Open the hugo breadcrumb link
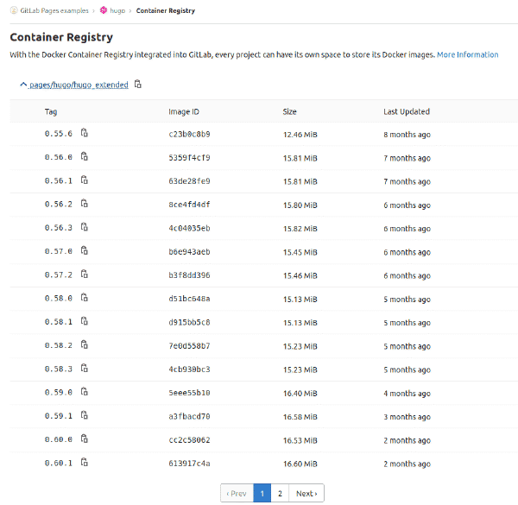This screenshot has width=518, height=505. (x=117, y=10)
